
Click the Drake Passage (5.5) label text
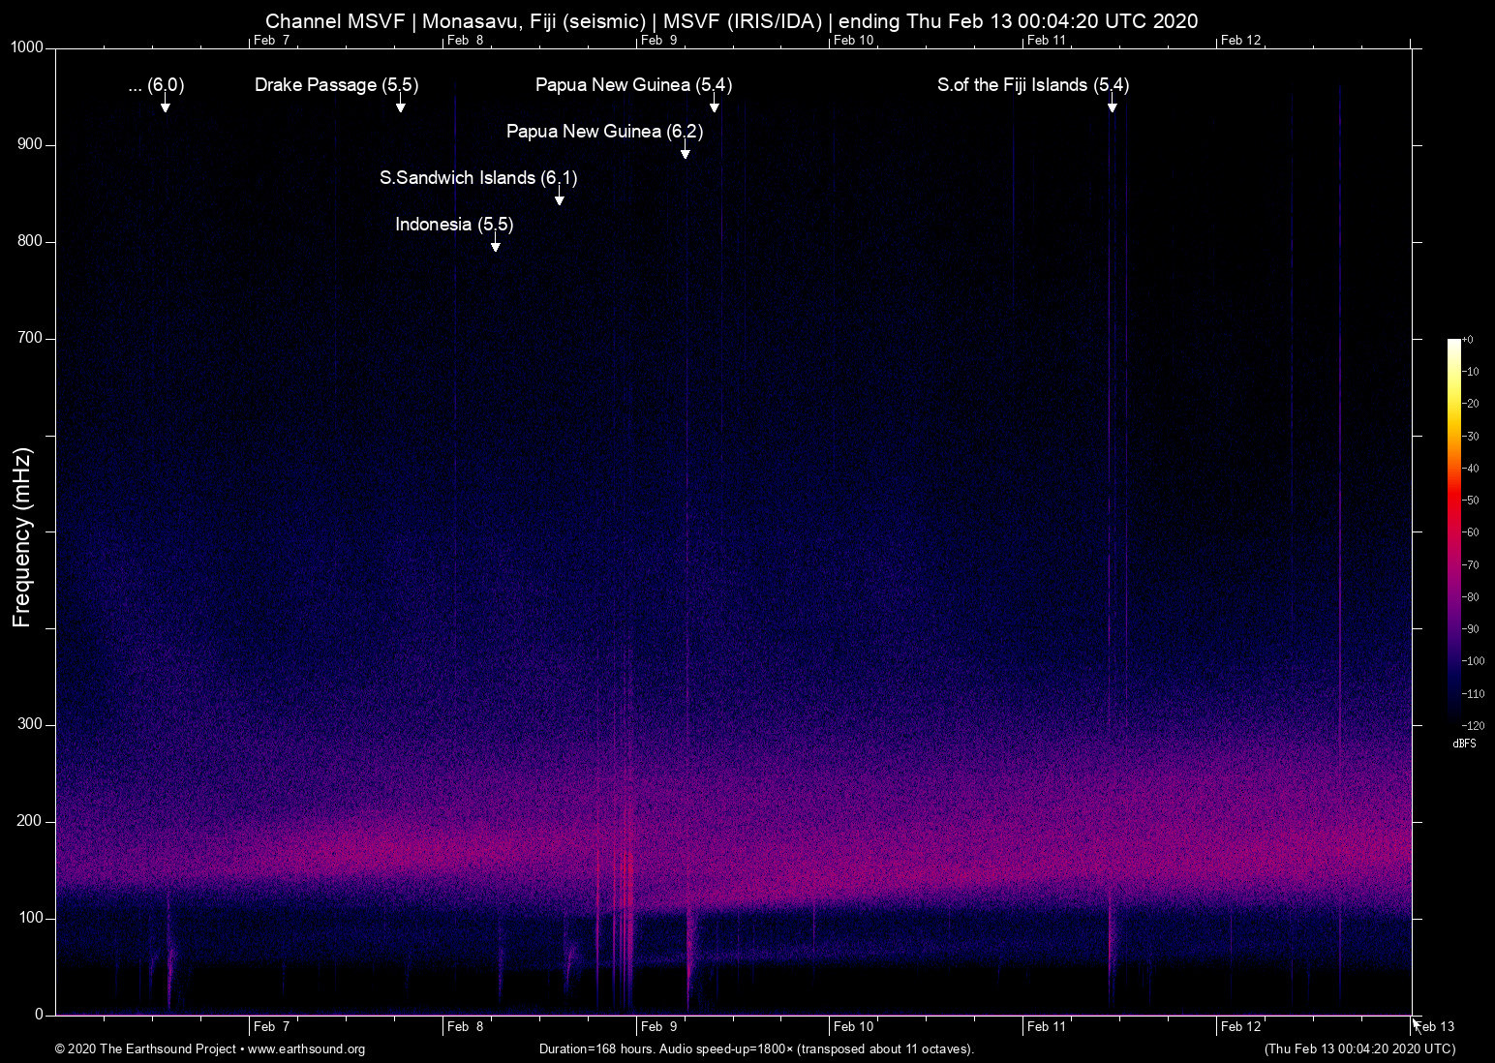pos(336,85)
